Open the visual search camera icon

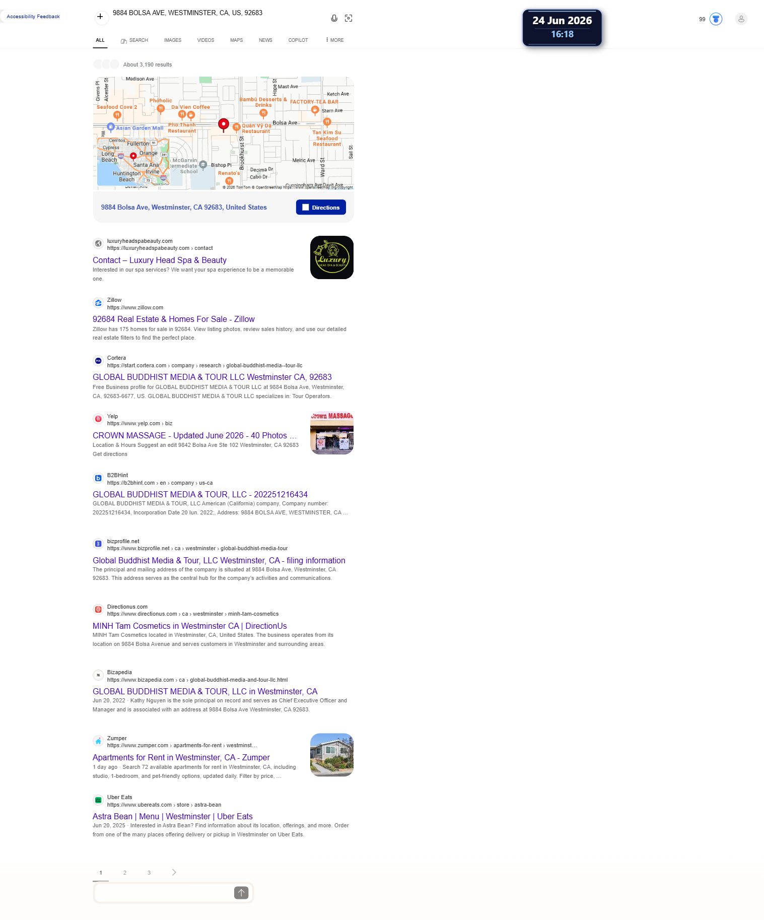pyautogui.click(x=349, y=18)
